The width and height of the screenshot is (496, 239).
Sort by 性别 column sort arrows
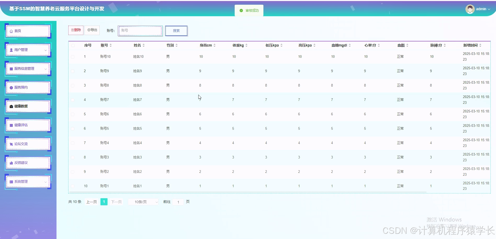(x=177, y=45)
